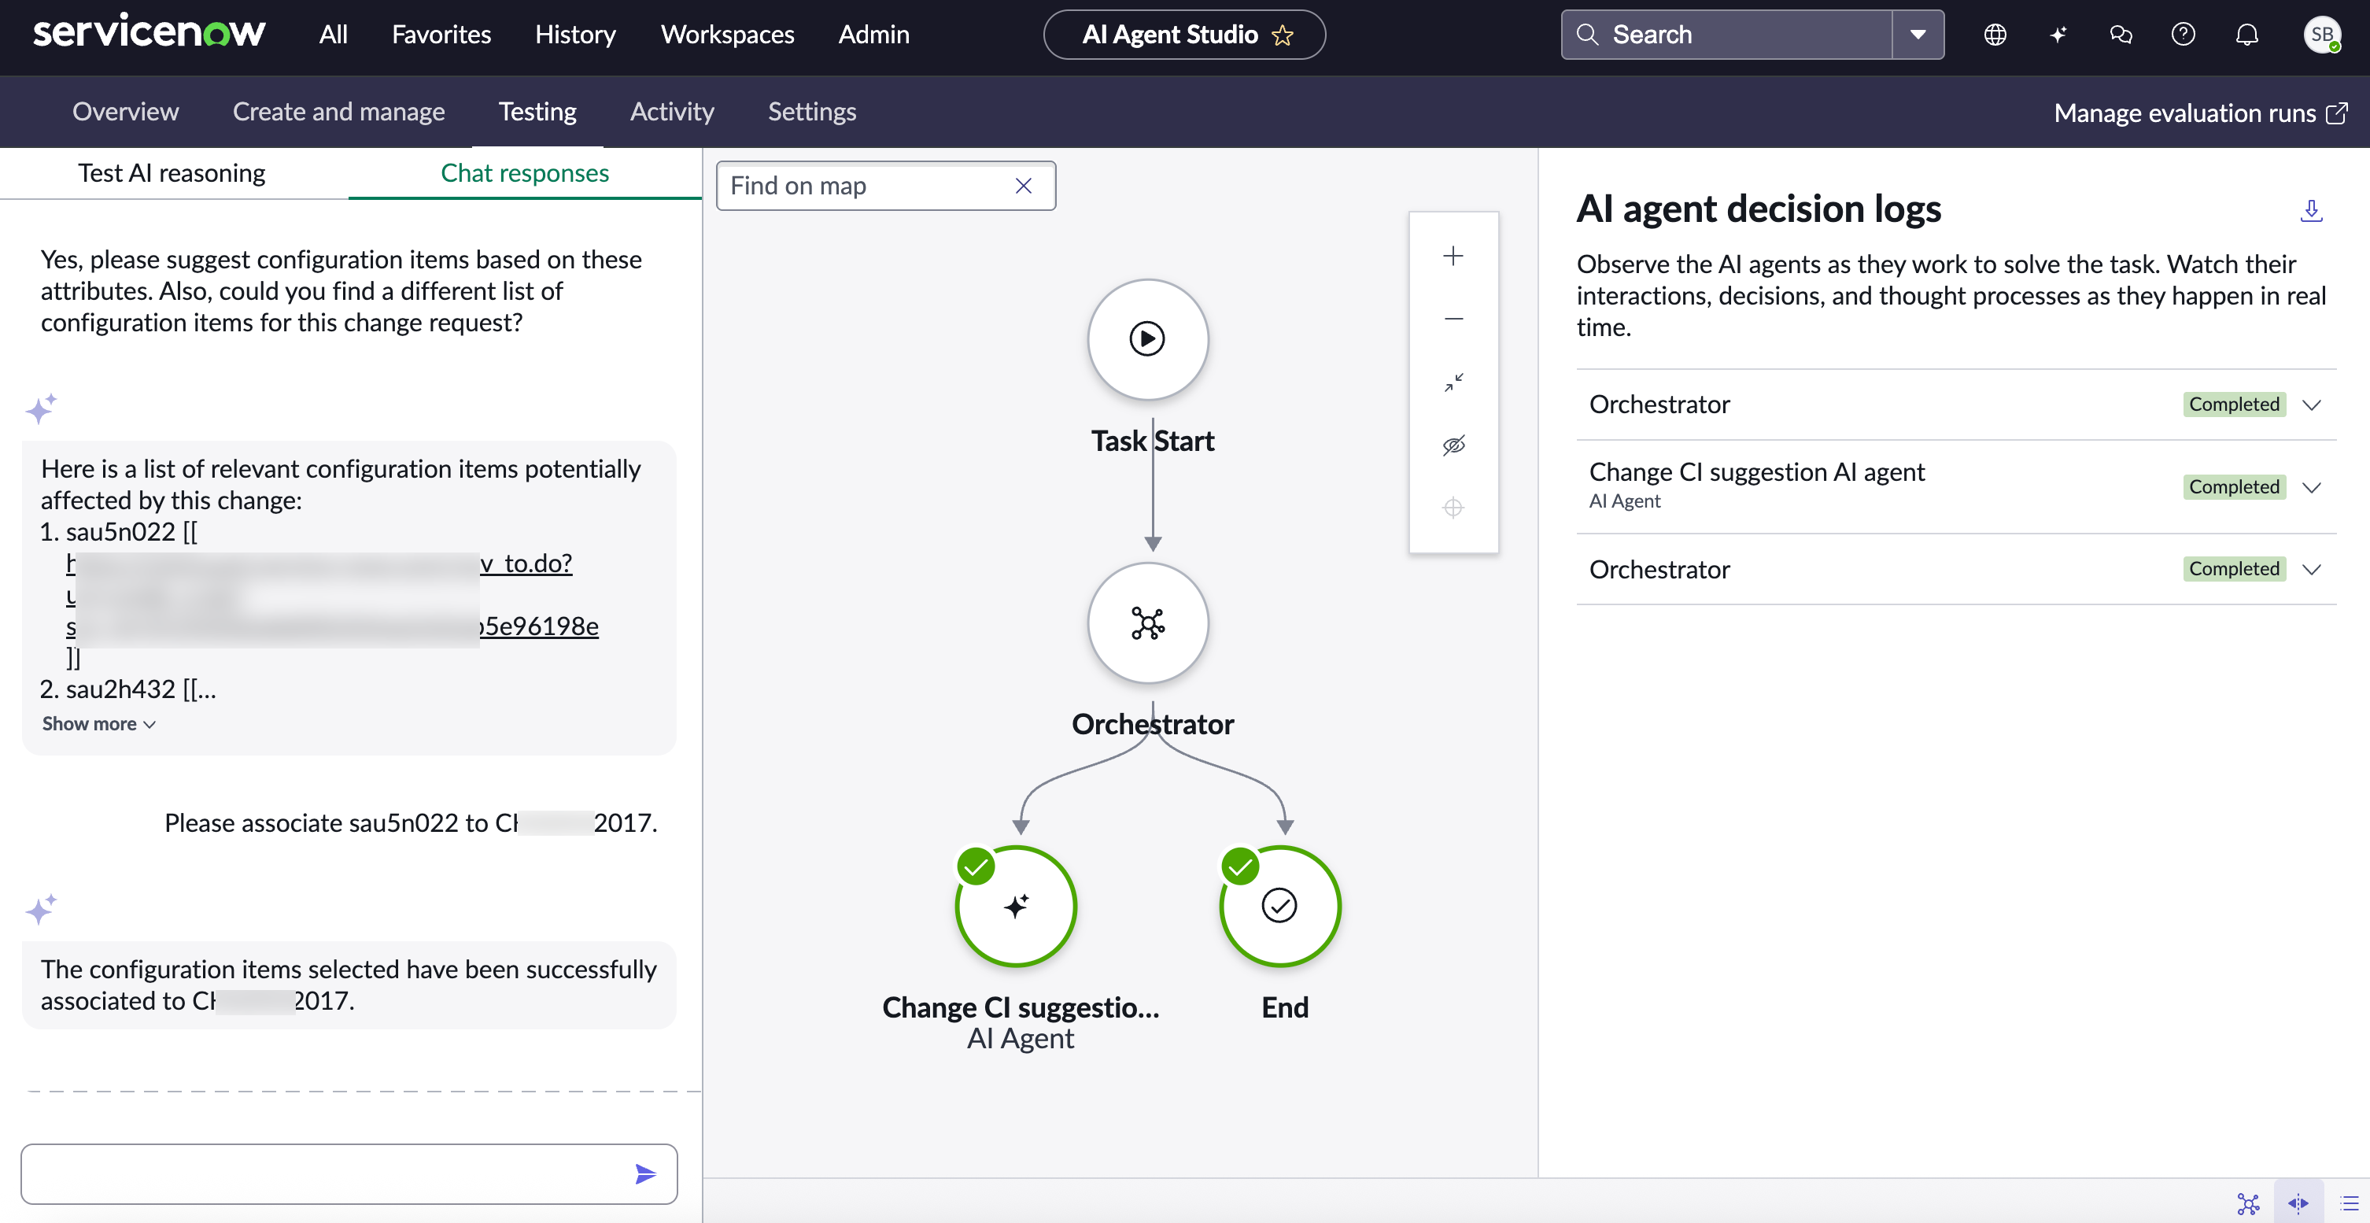
Task: Click 'Please associate sau5n022' chat message
Action: 410,822
